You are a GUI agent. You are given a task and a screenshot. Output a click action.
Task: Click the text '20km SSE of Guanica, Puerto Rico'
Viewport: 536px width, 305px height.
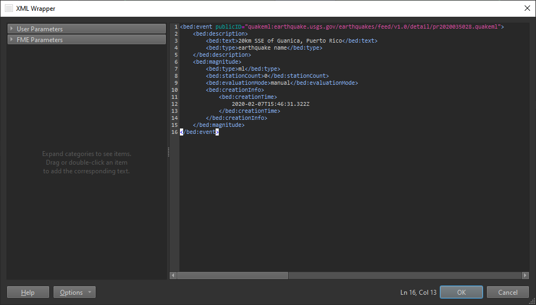pos(290,40)
